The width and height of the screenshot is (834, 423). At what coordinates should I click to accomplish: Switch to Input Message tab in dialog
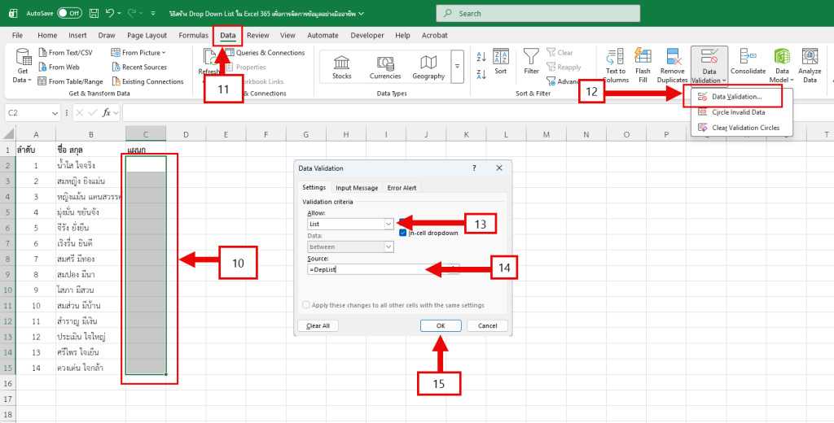(x=357, y=188)
